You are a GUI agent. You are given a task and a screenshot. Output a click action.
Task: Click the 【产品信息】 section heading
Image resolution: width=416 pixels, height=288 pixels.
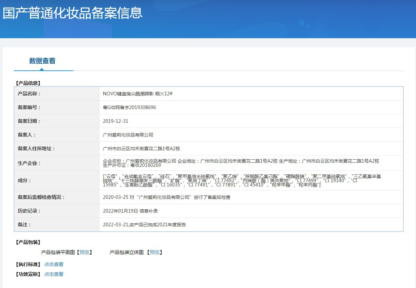click(28, 83)
